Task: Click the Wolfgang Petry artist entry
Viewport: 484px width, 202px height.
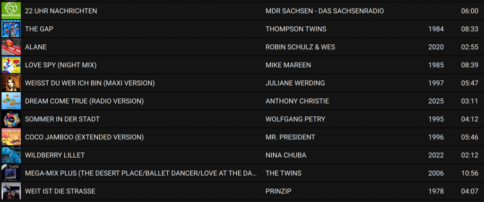Action: pos(295,119)
